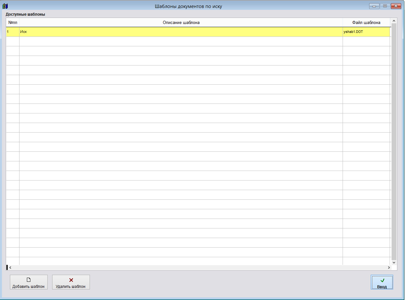Click the horizontal scrollbar right arrow
The image size is (405, 300).
click(x=389, y=267)
